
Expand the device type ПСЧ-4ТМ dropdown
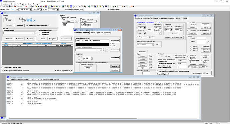click(x=31, y=10)
